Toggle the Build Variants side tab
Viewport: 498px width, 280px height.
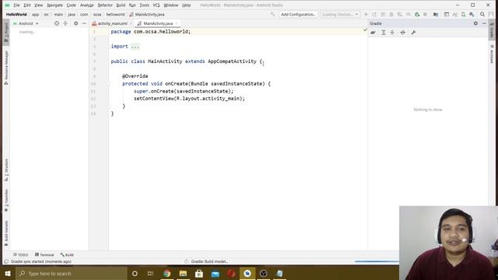[x=6, y=233]
